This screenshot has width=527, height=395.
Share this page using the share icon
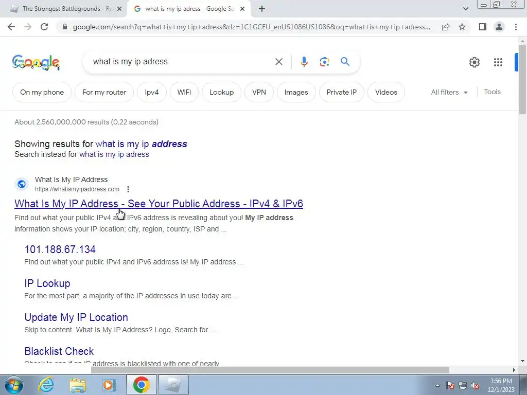[x=446, y=27]
